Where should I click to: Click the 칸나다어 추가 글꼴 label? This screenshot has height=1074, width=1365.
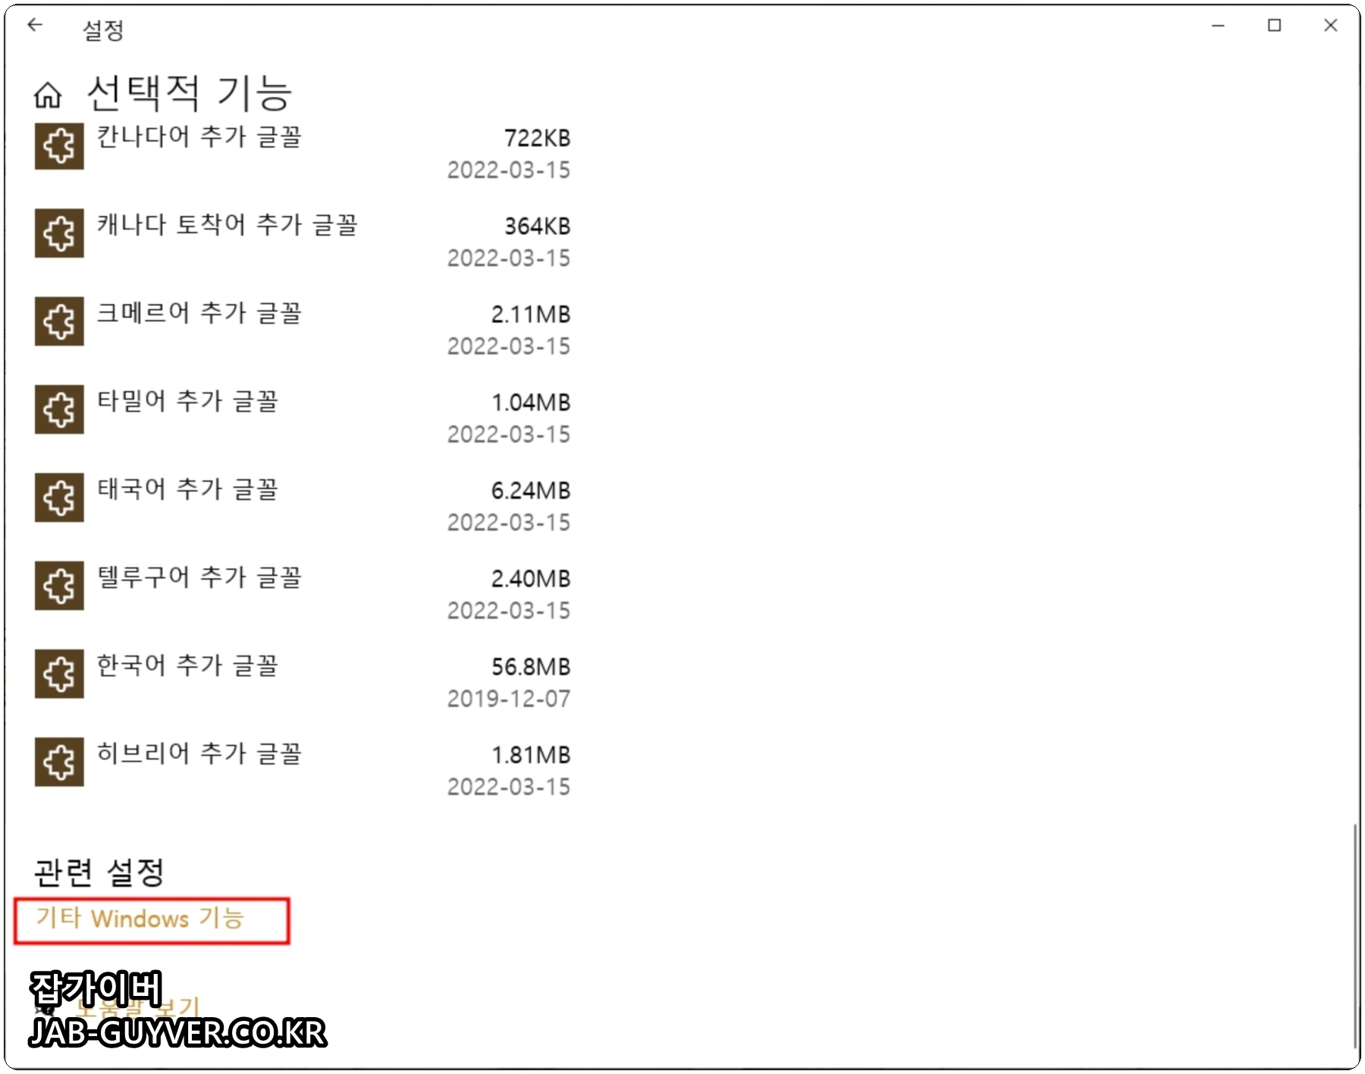tap(199, 137)
